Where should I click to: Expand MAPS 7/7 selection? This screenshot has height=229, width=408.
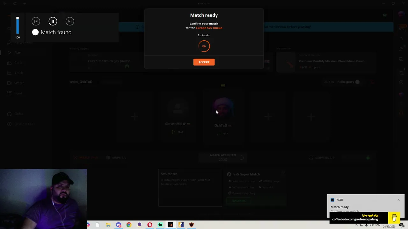pos(116,157)
